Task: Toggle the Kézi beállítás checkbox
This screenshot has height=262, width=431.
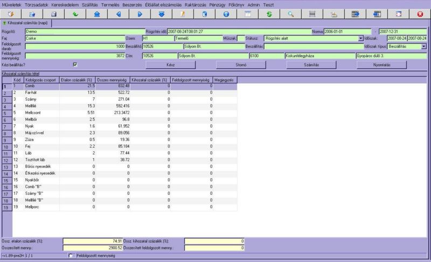Action: coord(75,65)
